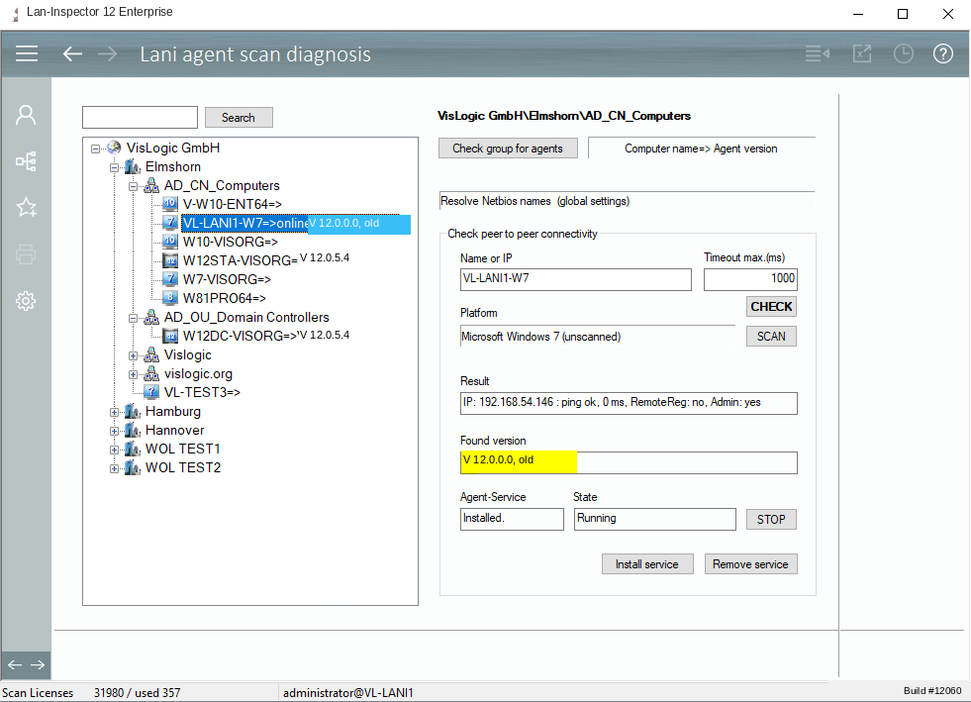Click the Agent-Service field showing Installed.
Viewport: 971px width, 702px height.
512,519
